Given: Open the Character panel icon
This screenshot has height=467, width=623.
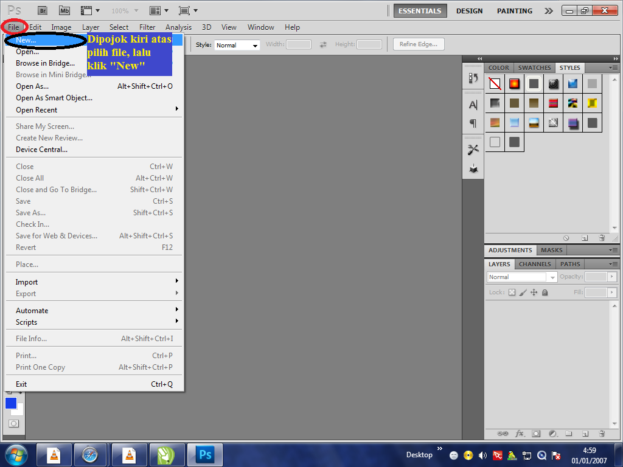Looking at the screenshot, I should 473,105.
